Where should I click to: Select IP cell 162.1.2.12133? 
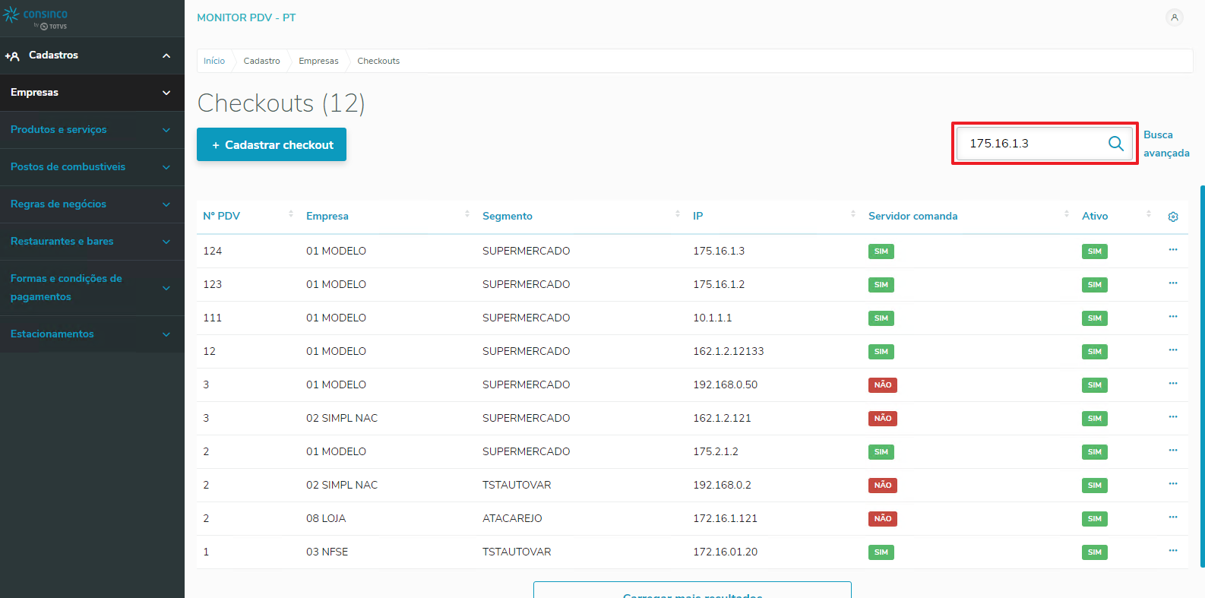tap(728, 351)
